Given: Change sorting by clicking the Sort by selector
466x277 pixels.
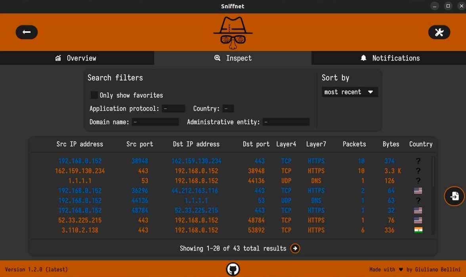Looking at the screenshot, I should click(349, 92).
